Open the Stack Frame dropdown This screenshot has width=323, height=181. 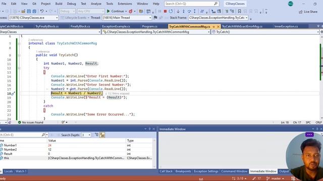(246, 18)
